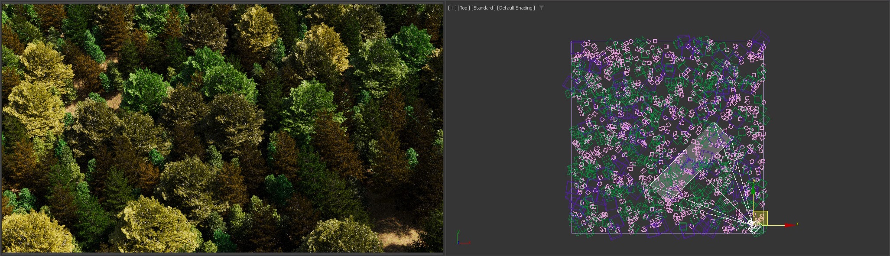Open the [+] viewport general menu
The width and height of the screenshot is (890, 256).
coord(452,8)
